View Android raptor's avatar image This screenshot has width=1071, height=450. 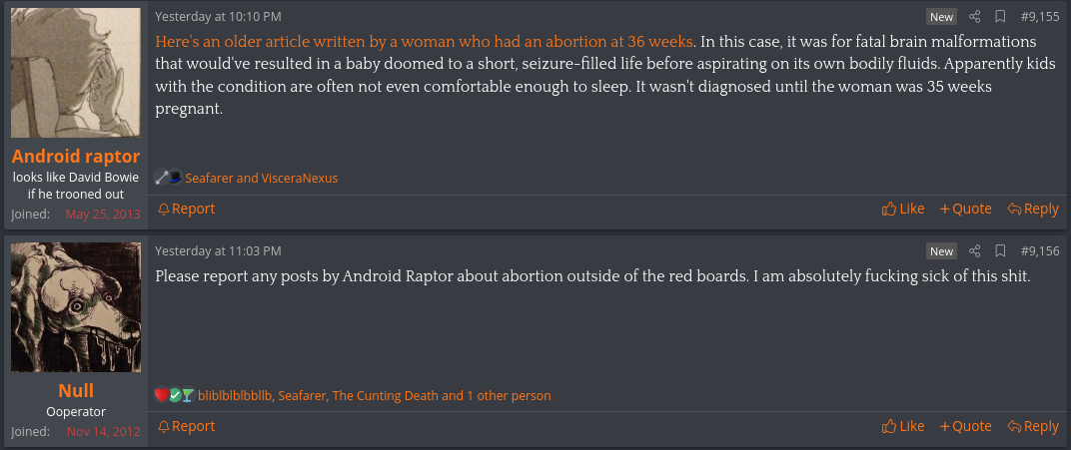point(76,73)
